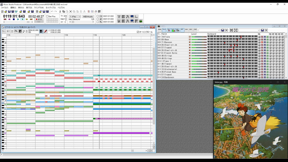Click the Play button in transport
Image resolution: width=288 pixels, height=162 pixels.
click(22, 19)
